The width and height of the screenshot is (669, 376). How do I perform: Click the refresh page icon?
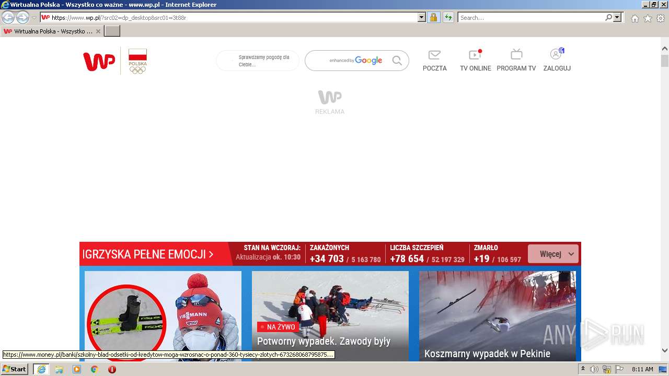click(448, 18)
